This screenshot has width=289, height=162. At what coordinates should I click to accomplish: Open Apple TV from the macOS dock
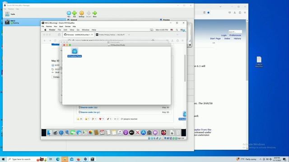click(x=131, y=132)
